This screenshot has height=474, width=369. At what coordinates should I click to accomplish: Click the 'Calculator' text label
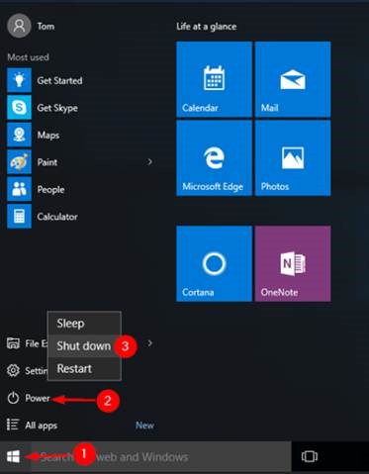(x=57, y=217)
